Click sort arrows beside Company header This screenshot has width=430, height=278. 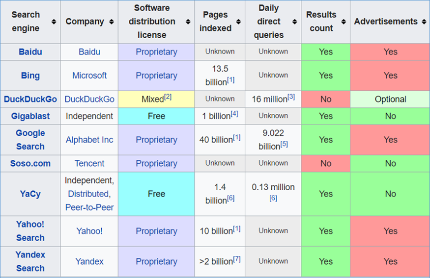tap(112, 22)
